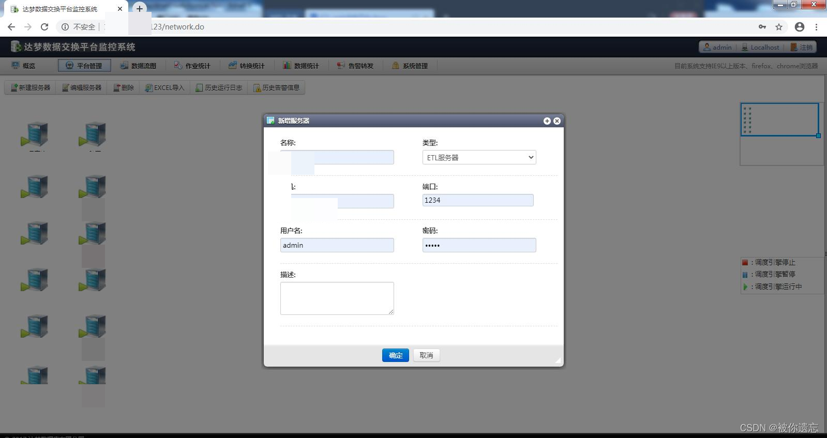Maximize the 新增服务器 dialog with plus icon

point(547,121)
